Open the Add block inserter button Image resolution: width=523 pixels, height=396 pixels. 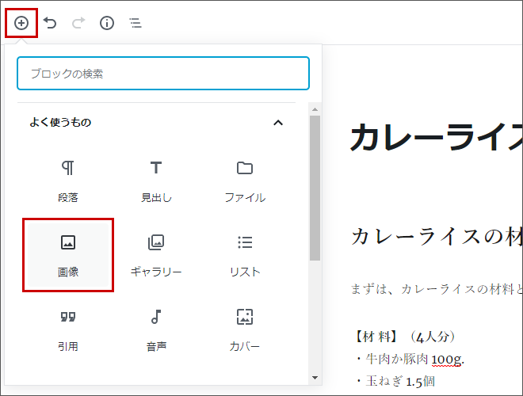click(x=21, y=23)
